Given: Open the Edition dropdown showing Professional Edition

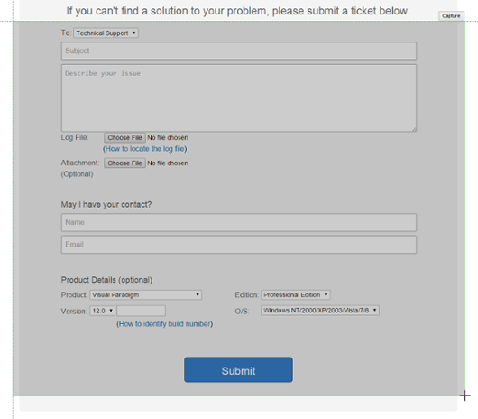Looking at the screenshot, I should 296,294.
